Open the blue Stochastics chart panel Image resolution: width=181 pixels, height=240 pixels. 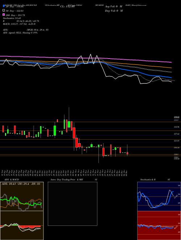(x=159, y=196)
